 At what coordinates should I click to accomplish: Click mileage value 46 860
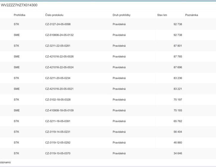coord(178,143)
